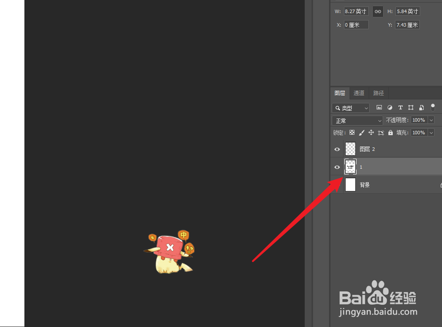Viewport: 442px width, 327px height.
Task: Select the layer named 图层 2
Action: 387,149
